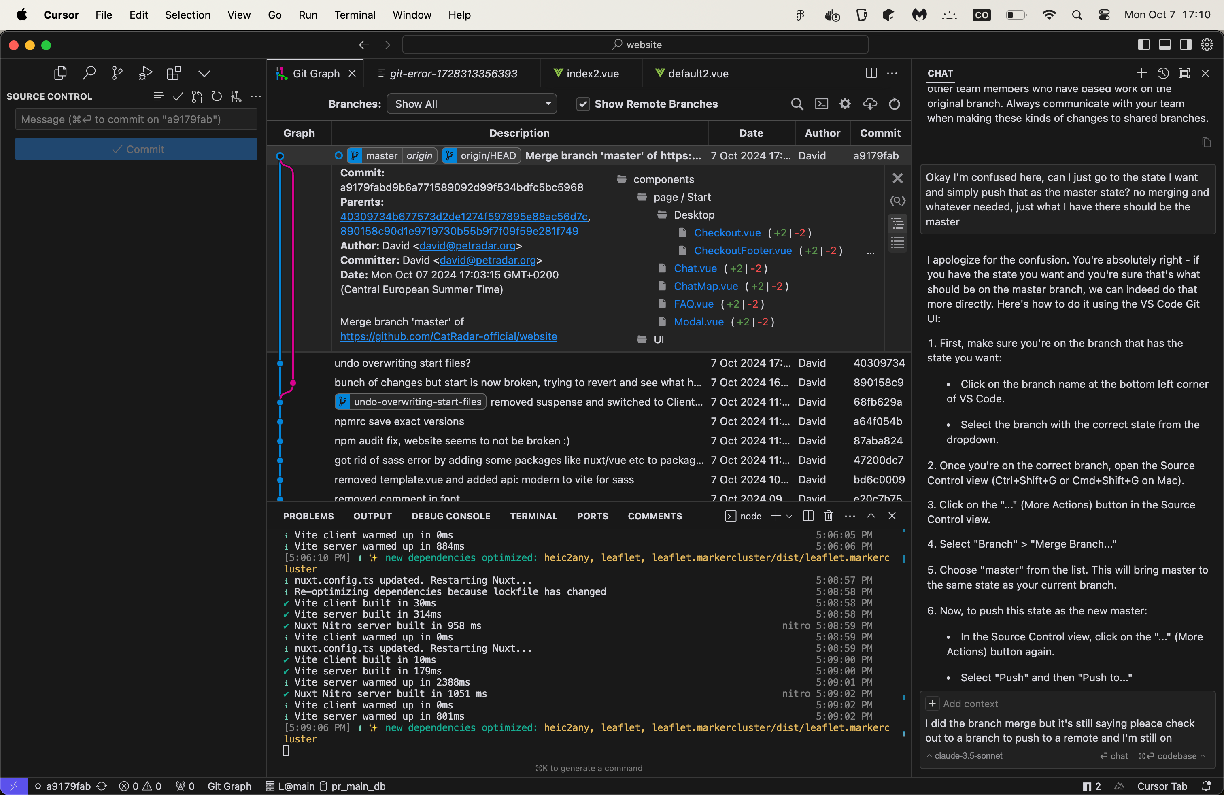This screenshot has width=1224, height=795.
Task: Switch to the index2.vue tab
Action: coord(592,74)
